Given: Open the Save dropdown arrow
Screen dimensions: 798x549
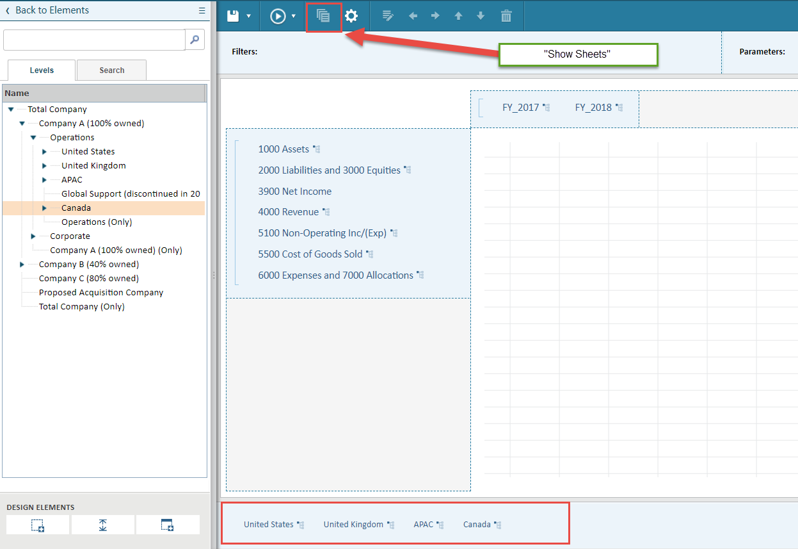Looking at the screenshot, I should click(x=248, y=16).
